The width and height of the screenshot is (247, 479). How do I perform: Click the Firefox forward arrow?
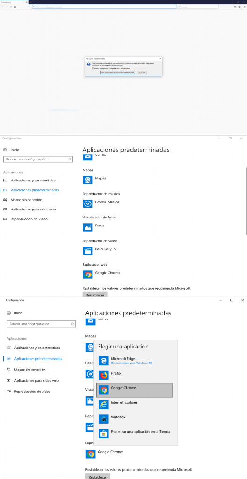coord(7,7)
